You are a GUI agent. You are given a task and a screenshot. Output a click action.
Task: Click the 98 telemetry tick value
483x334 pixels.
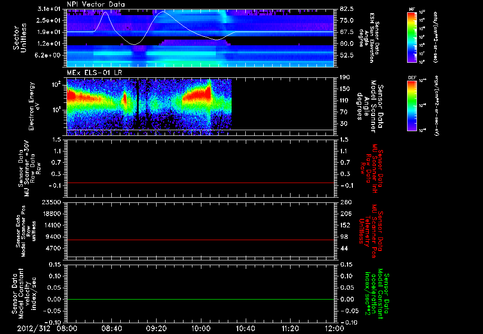[343, 237]
